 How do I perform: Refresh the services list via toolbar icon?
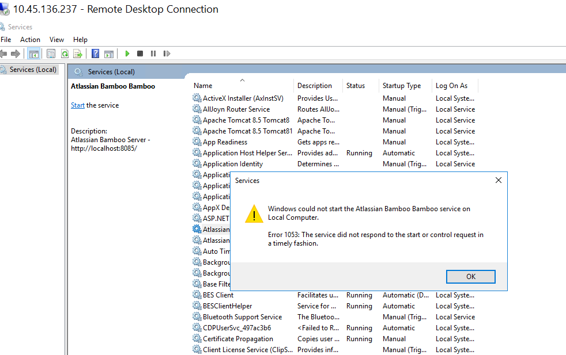[x=65, y=54]
